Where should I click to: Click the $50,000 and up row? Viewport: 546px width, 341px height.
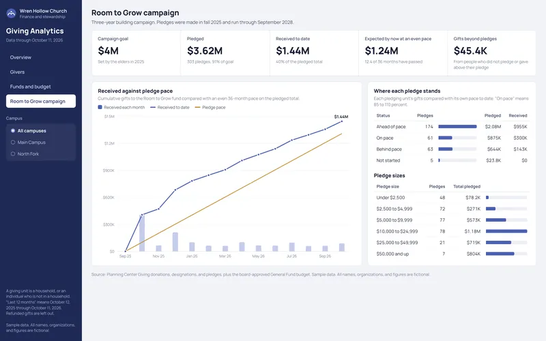(x=452, y=254)
